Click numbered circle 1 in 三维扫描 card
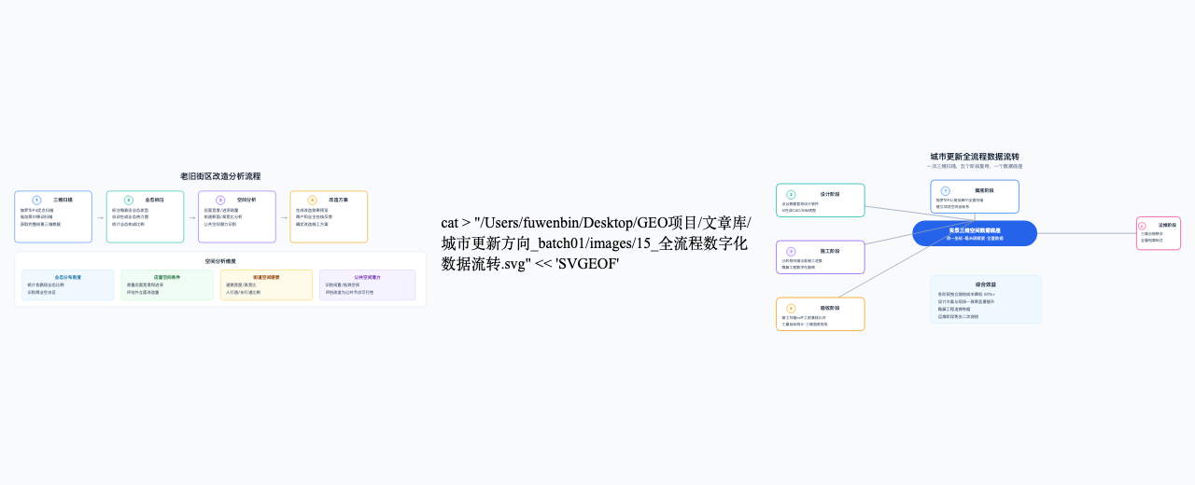The height and width of the screenshot is (485, 1195). [x=36, y=200]
